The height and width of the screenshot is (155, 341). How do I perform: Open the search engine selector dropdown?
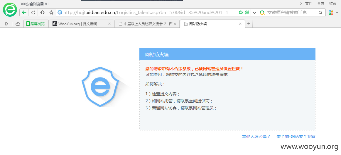(x=263, y=13)
